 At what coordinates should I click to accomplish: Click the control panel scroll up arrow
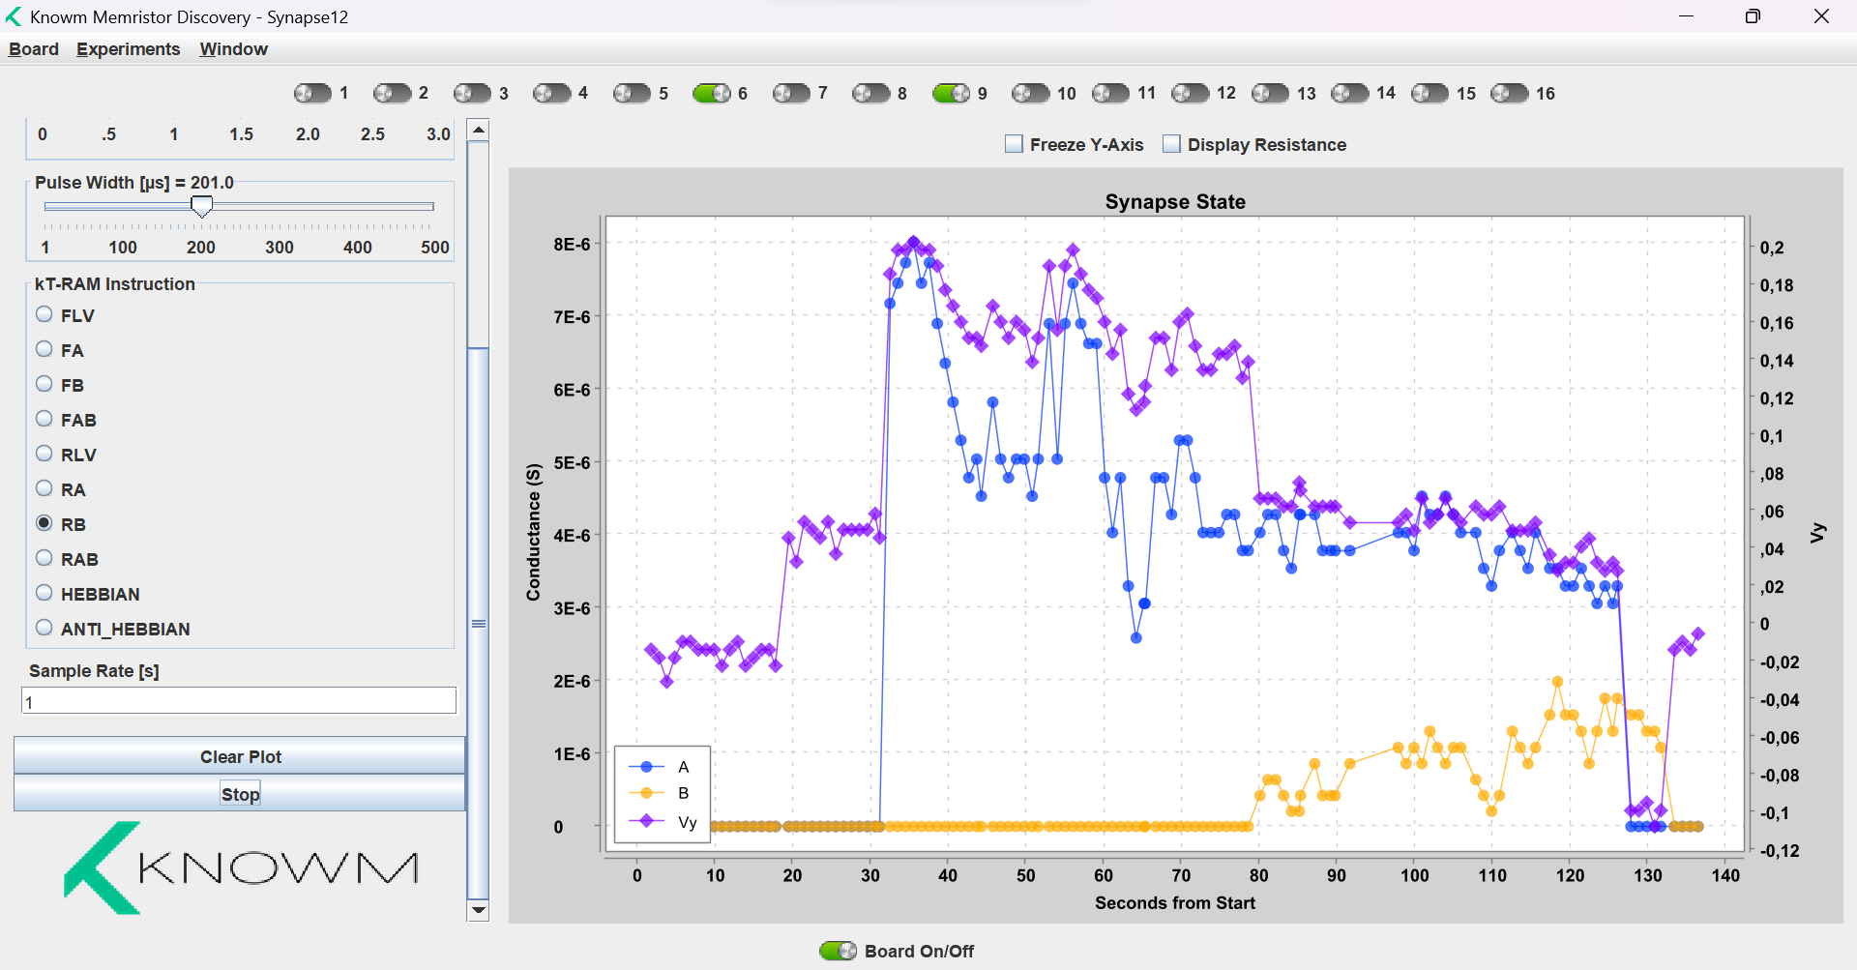[478, 130]
